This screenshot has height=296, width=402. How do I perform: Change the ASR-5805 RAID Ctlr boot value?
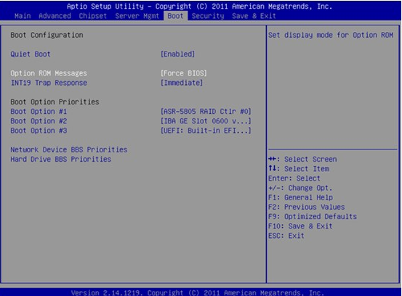point(206,111)
